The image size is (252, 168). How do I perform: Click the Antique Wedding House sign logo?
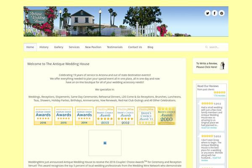[x=38, y=17]
